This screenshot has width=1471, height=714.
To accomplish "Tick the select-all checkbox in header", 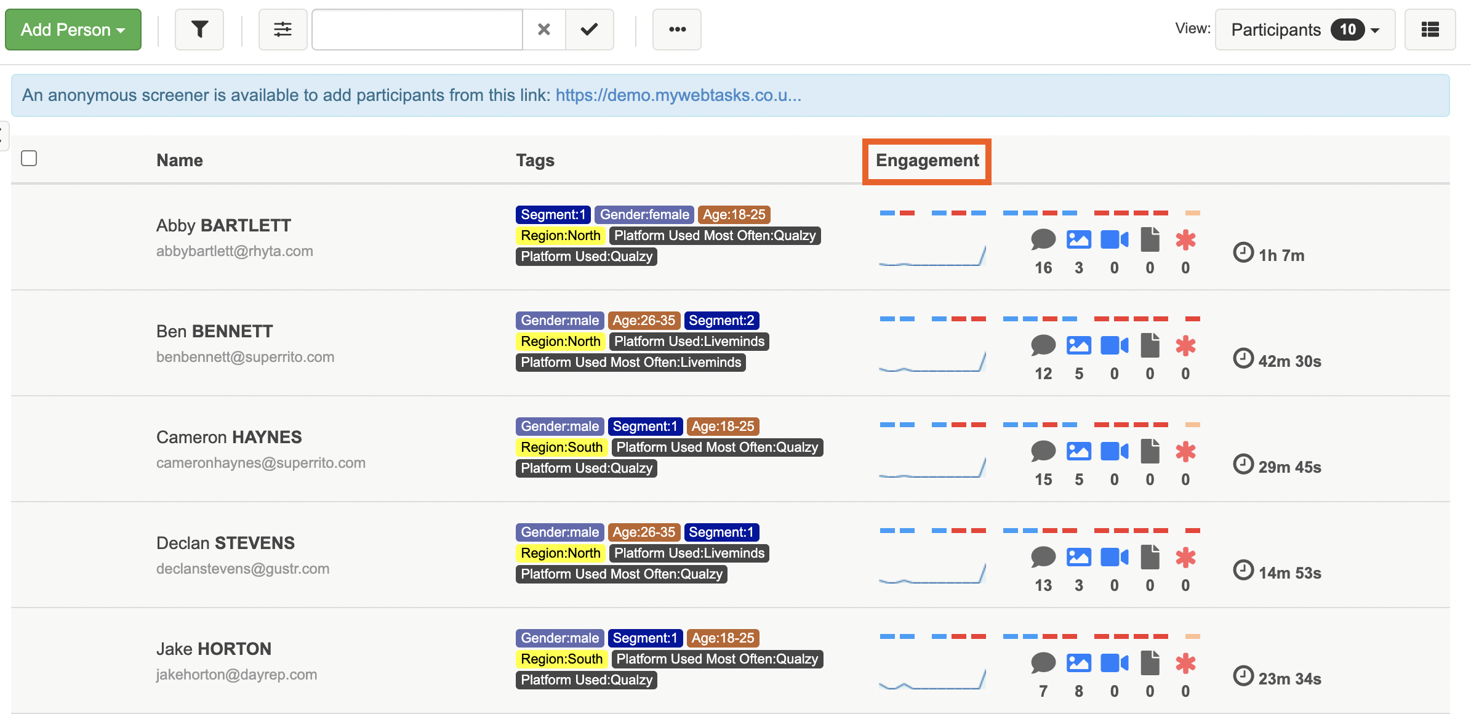I will [x=29, y=158].
